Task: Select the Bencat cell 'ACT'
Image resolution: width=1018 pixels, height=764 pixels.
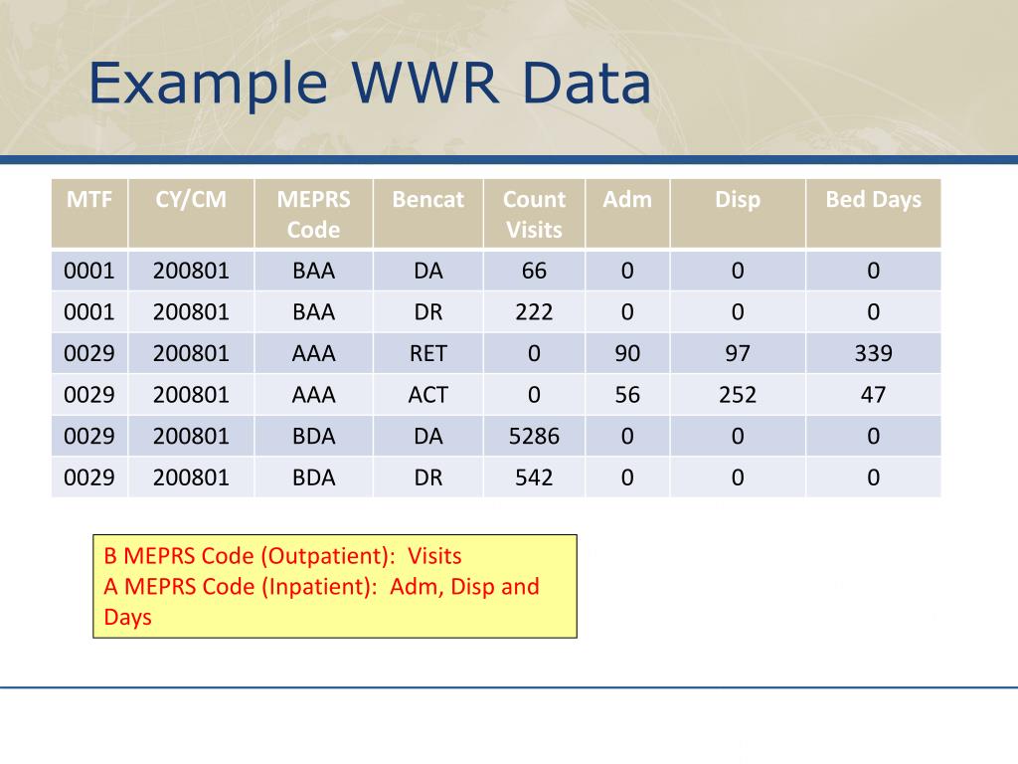Action: [x=427, y=394]
